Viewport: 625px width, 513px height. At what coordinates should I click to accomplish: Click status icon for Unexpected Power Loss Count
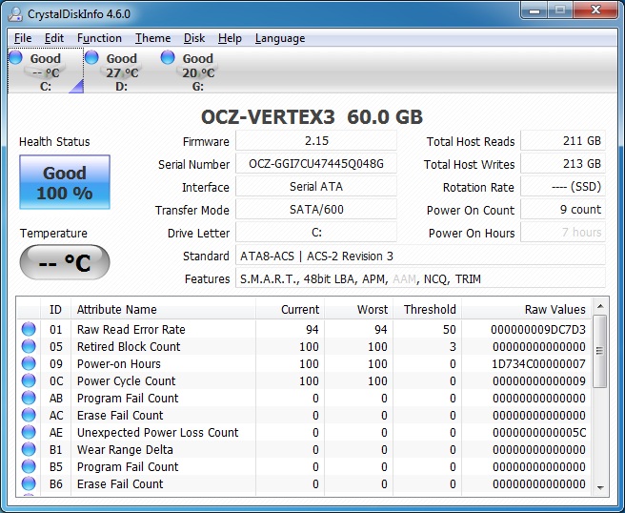[29, 432]
